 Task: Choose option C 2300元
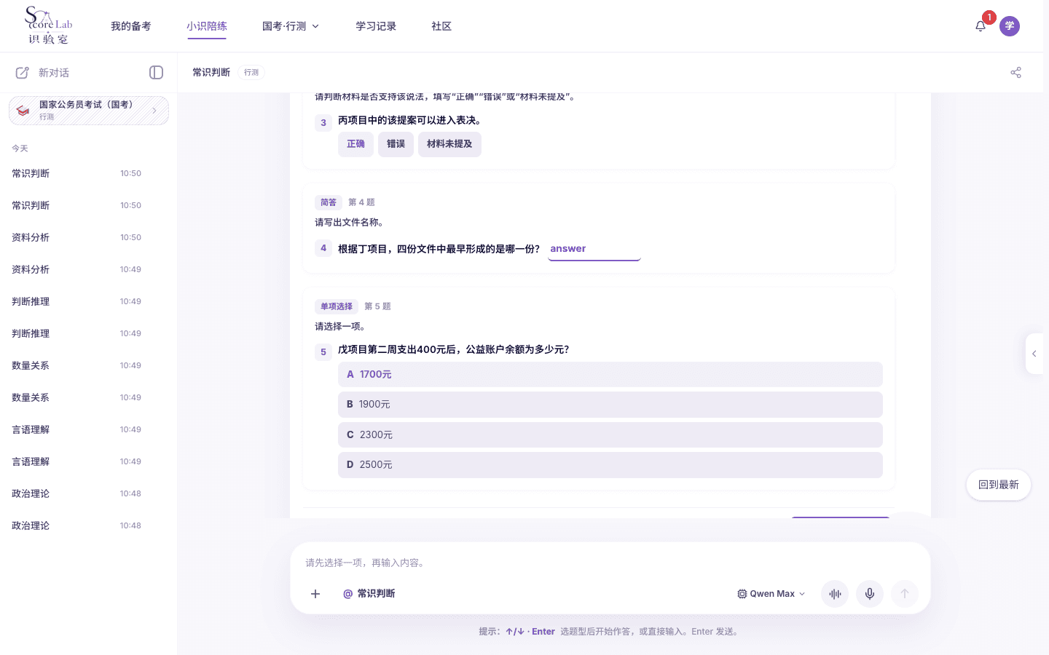pos(610,434)
